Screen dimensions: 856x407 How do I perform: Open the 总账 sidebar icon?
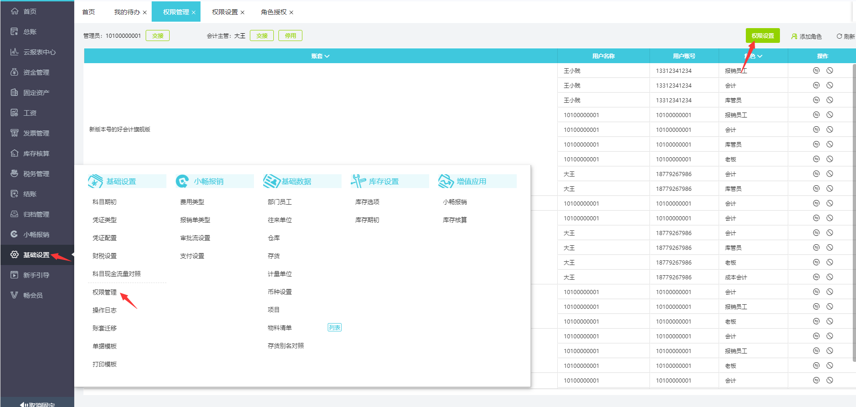point(14,32)
